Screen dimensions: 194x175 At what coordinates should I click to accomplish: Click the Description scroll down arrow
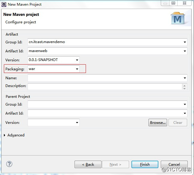click(184, 88)
